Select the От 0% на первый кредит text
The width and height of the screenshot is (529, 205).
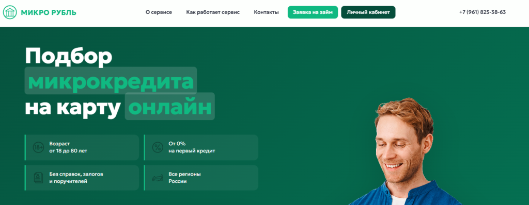tap(192, 147)
